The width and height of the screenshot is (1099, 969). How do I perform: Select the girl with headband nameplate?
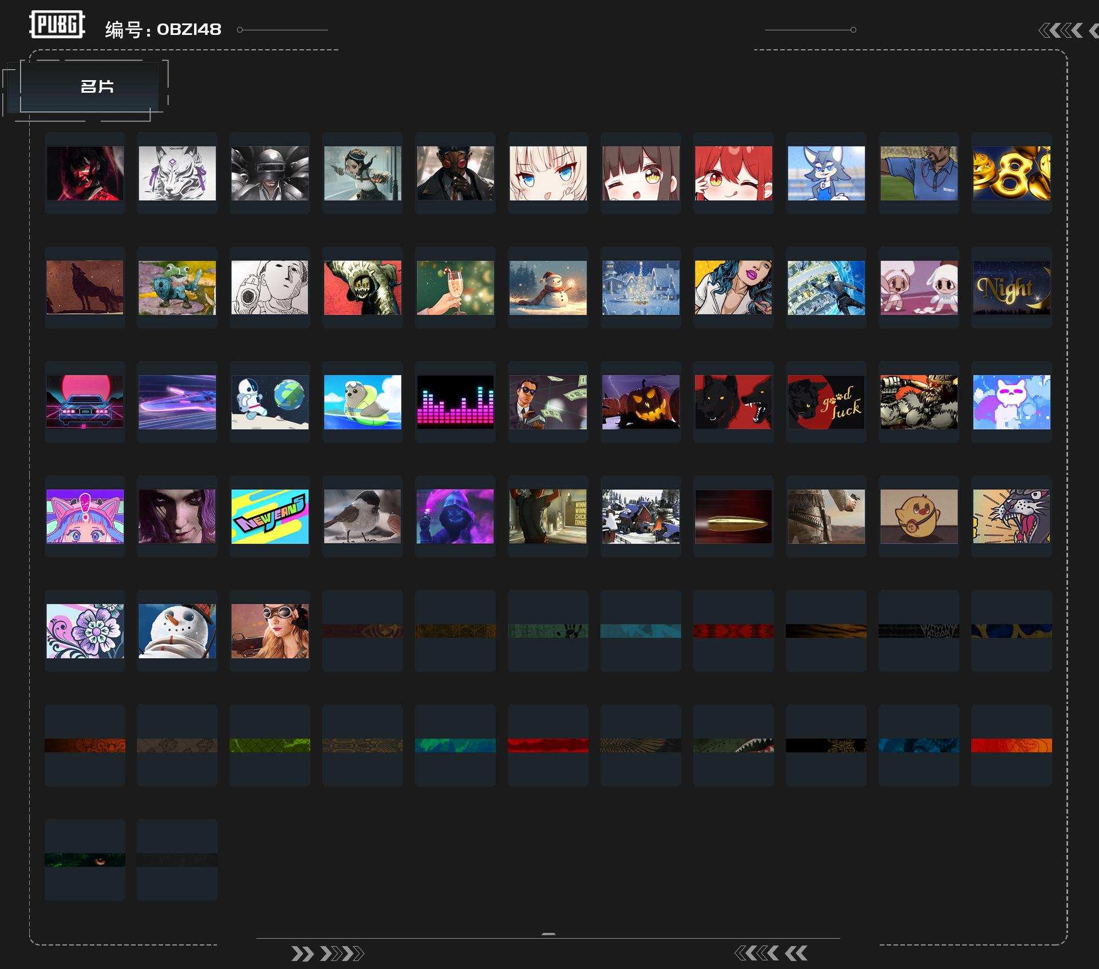(363, 173)
